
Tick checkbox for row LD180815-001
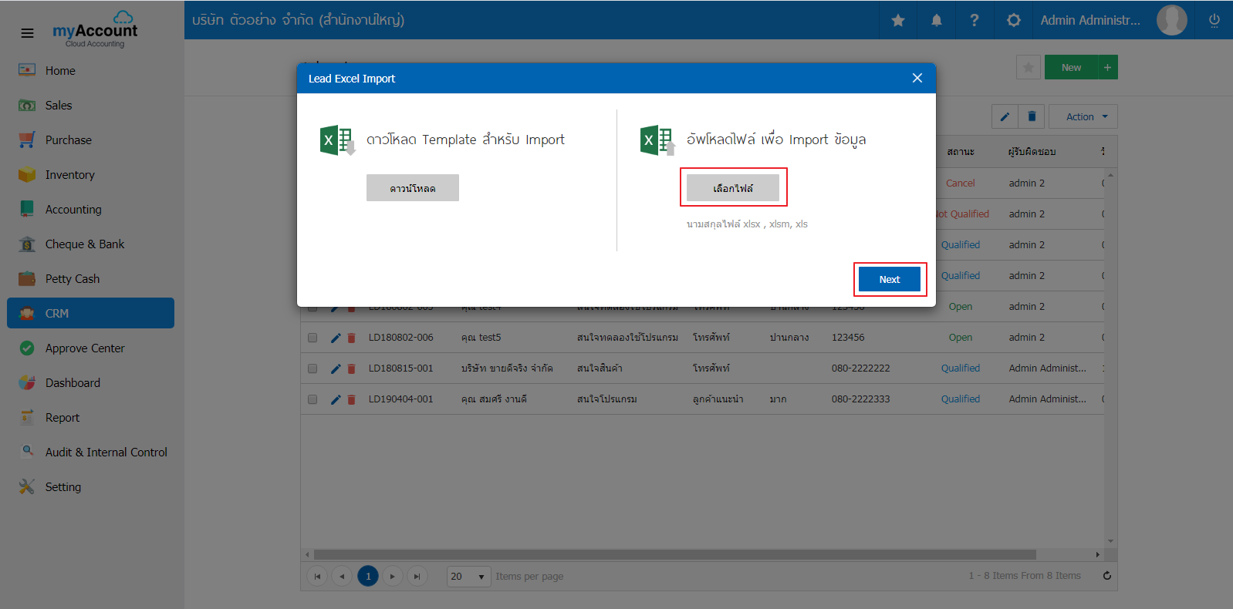pyautogui.click(x=312, y=368)
